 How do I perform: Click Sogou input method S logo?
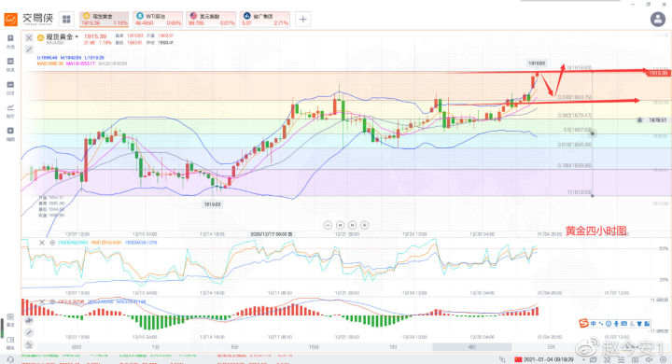click(x=583, y=323)
